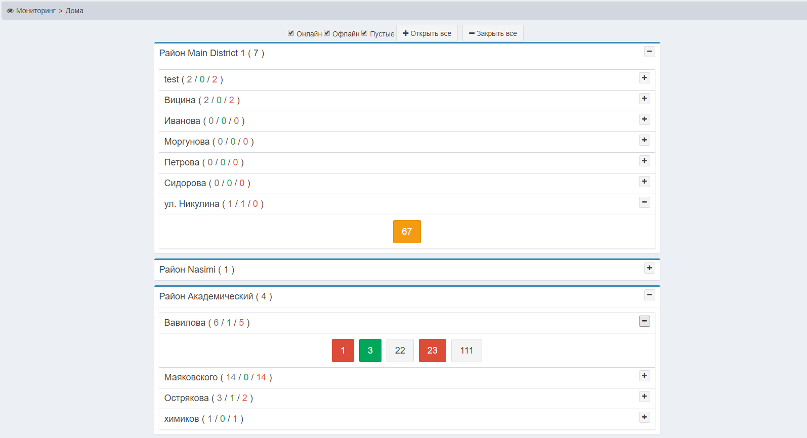Click the eye icon beside Мониторинг

click(10, 11)
